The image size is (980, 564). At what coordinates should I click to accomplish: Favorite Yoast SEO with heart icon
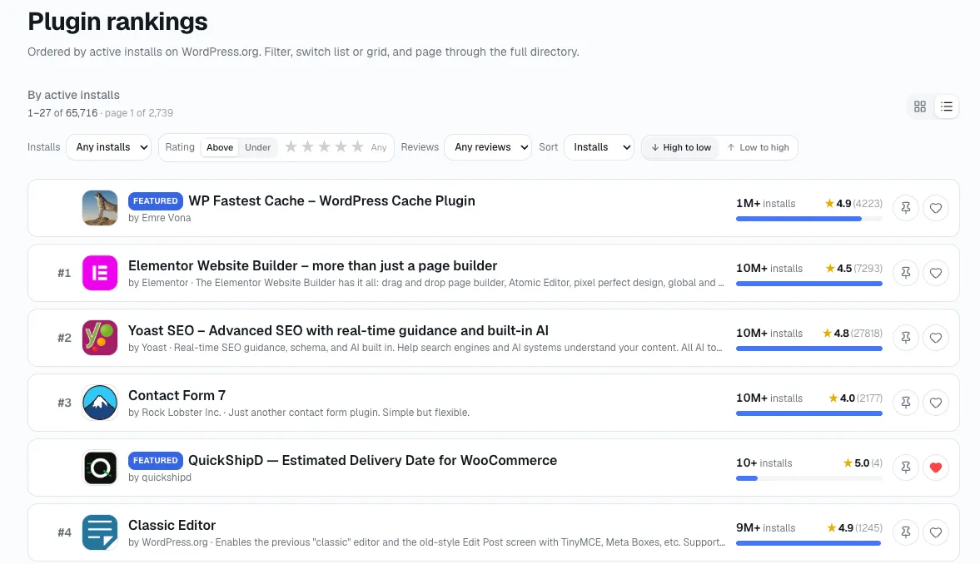[x=936, y=338]
